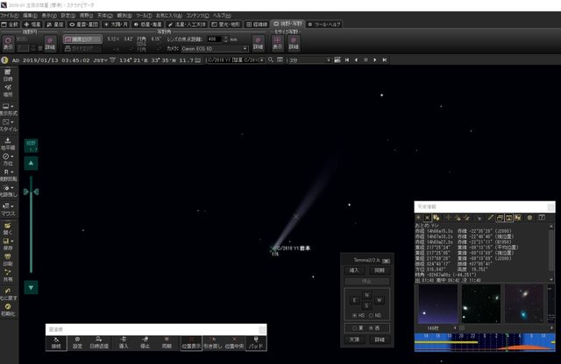
Task: Open the 場所 location sidebar icon
Action: click(8, 91)
